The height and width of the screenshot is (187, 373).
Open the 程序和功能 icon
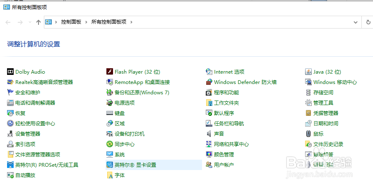coord(209,92)
